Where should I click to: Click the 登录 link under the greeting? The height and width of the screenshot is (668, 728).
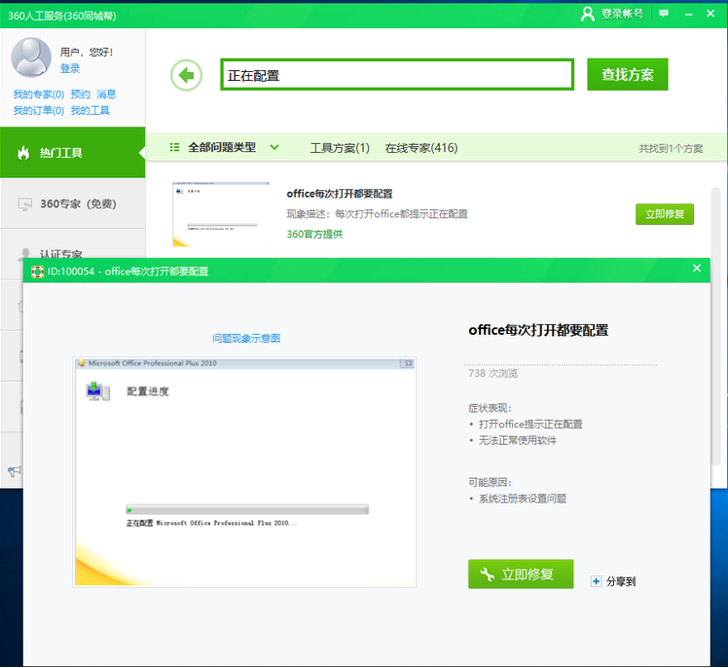70,69
